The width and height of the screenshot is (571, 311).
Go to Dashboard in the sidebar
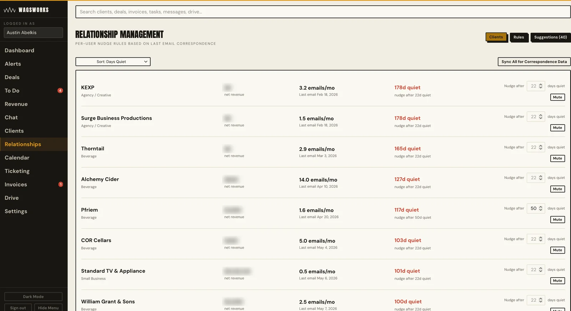(34, 51)
